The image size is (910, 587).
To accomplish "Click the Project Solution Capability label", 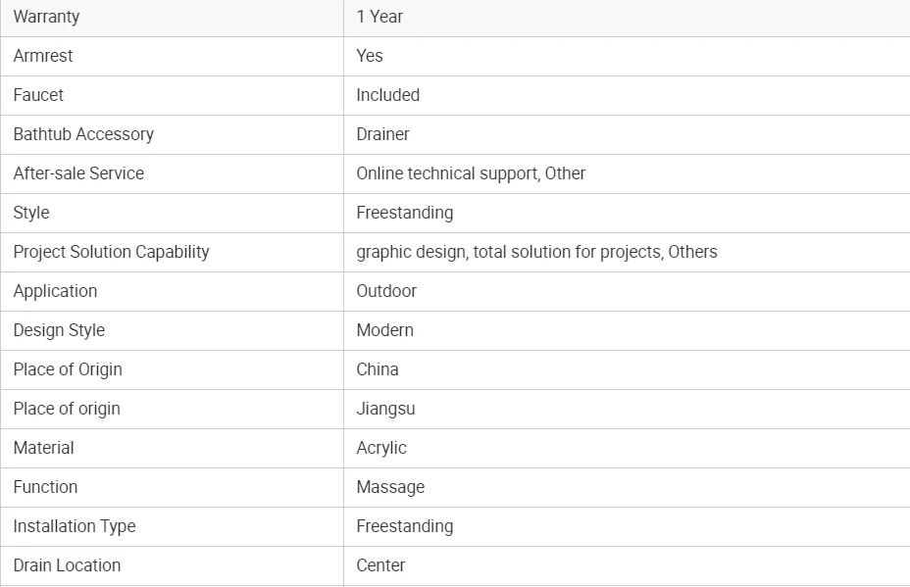I will (x=111, y=252).
